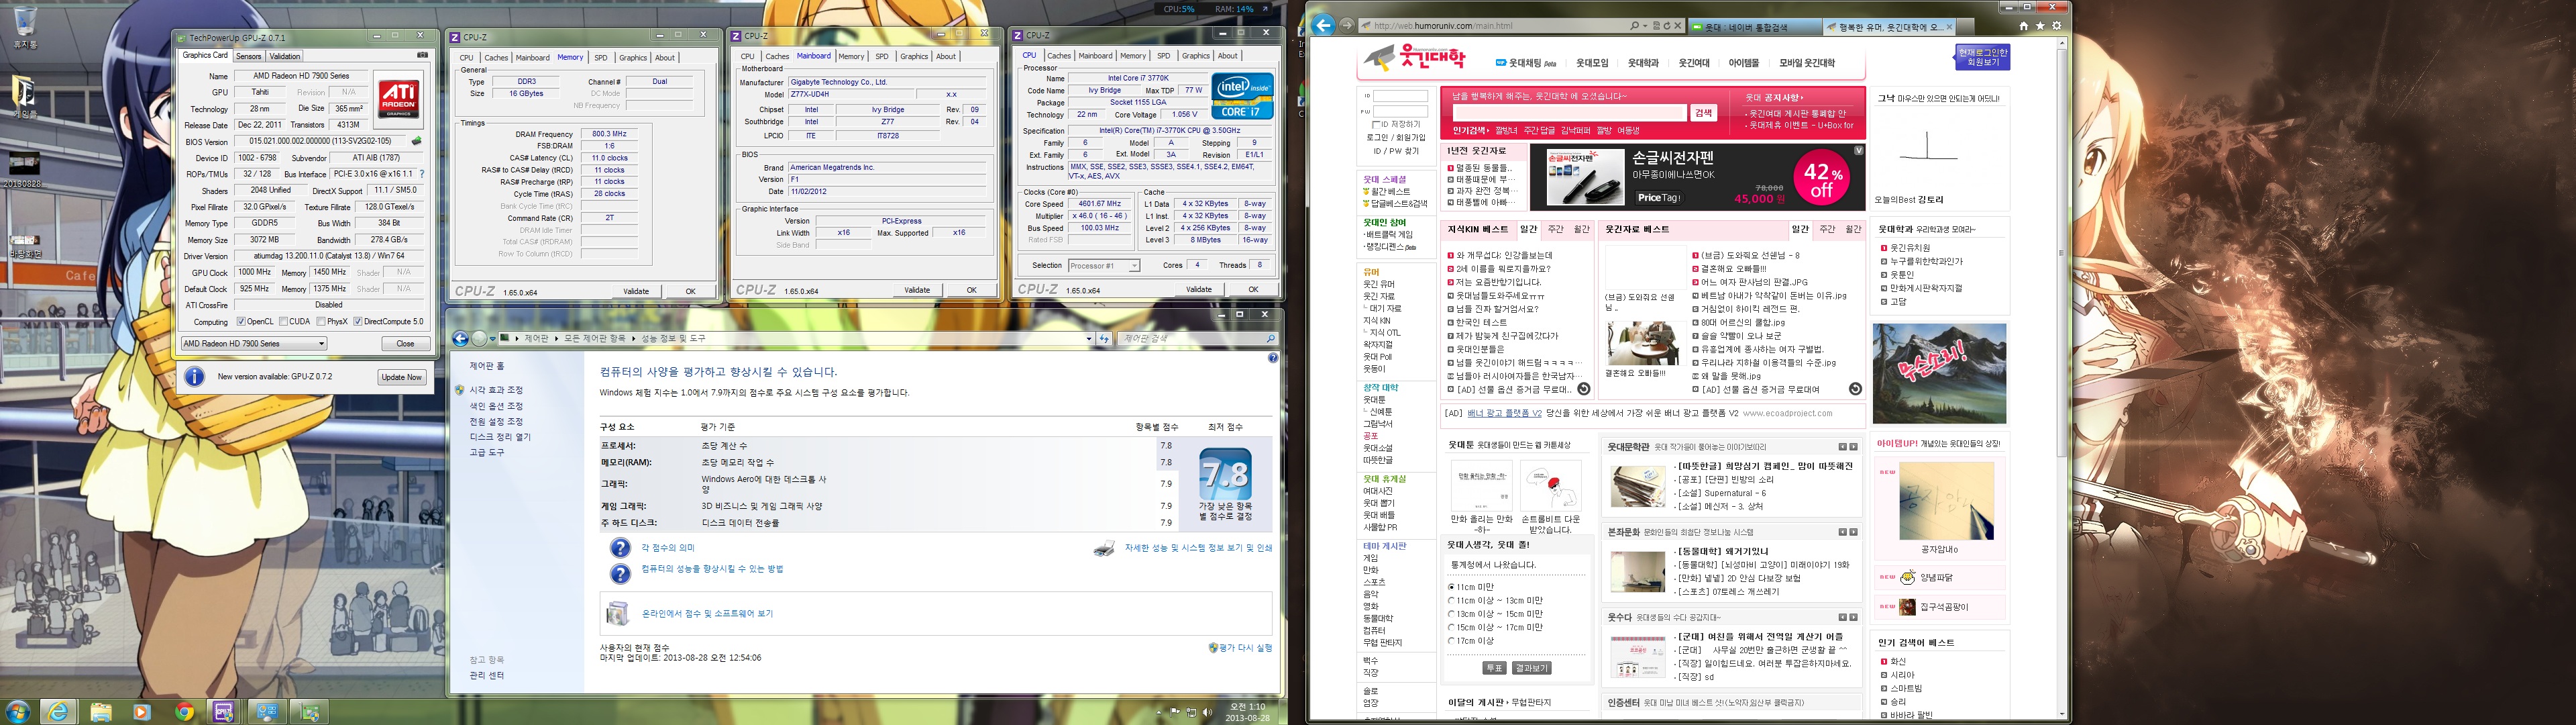This screenshot has width=2576, height=725.
Task: Click the volume speaker tray icon
Action: 1207,713
